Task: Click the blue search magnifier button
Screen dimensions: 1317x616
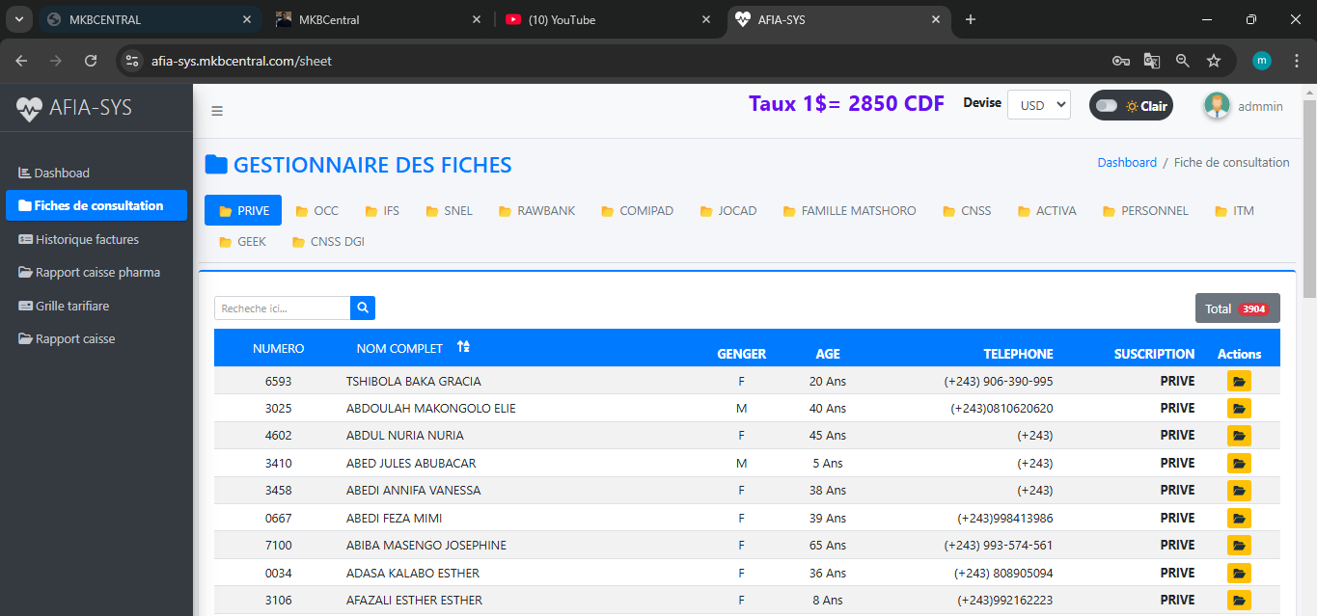Action: [363, 308]
